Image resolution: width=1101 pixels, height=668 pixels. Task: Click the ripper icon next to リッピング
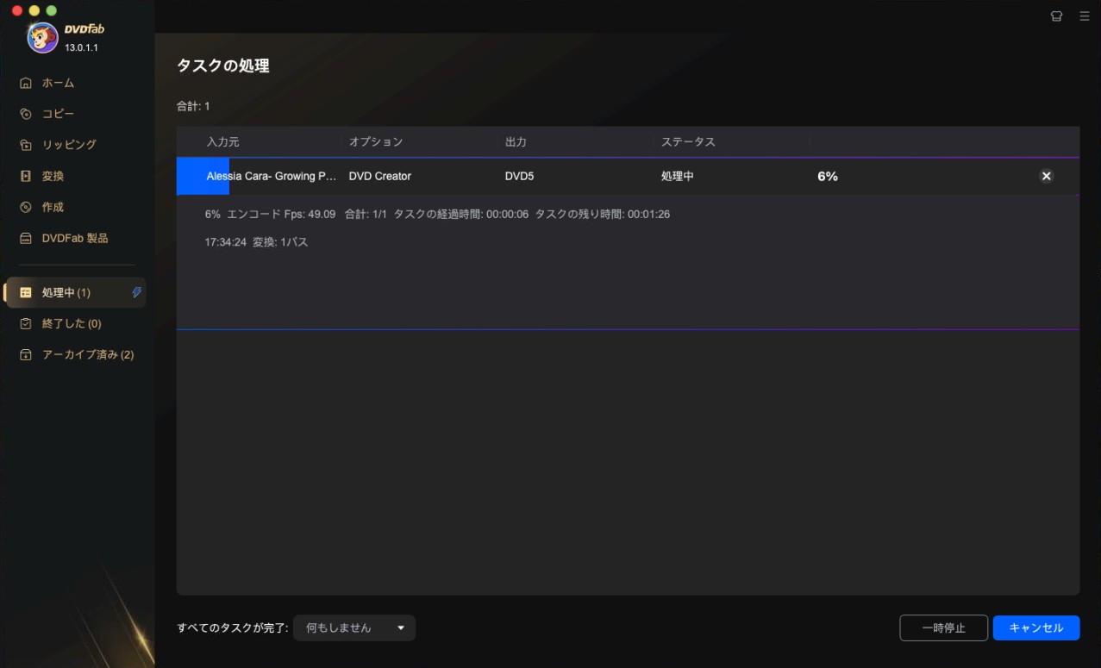[26, 145]
